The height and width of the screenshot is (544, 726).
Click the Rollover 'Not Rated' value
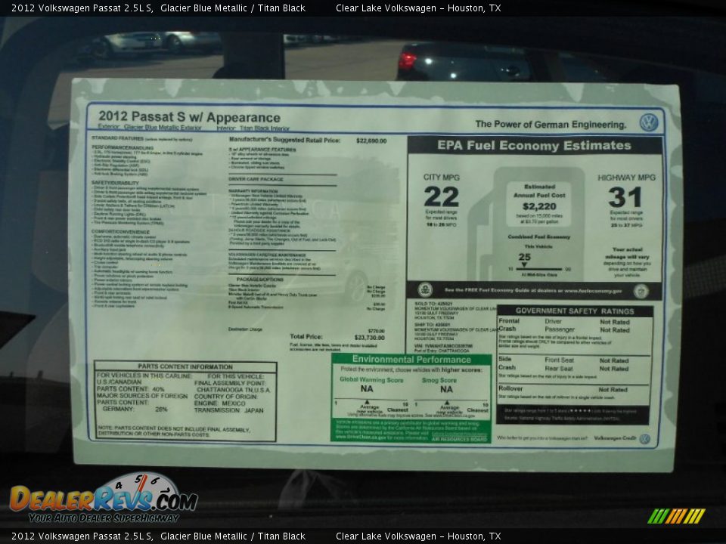[613, 390]
